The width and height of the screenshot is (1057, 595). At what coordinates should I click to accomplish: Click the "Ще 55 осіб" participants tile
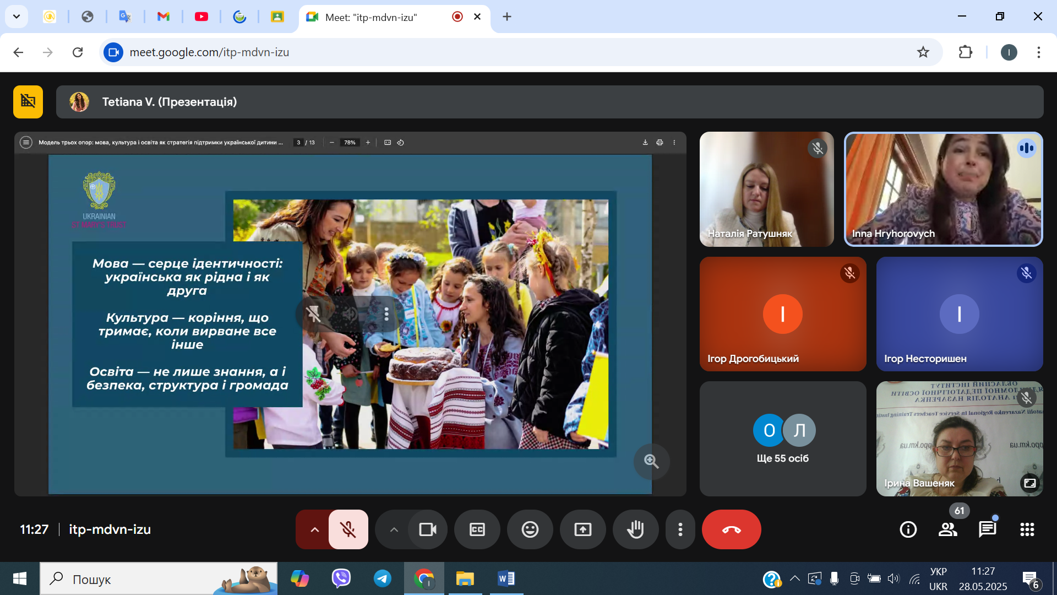click(x=782, y=439)
